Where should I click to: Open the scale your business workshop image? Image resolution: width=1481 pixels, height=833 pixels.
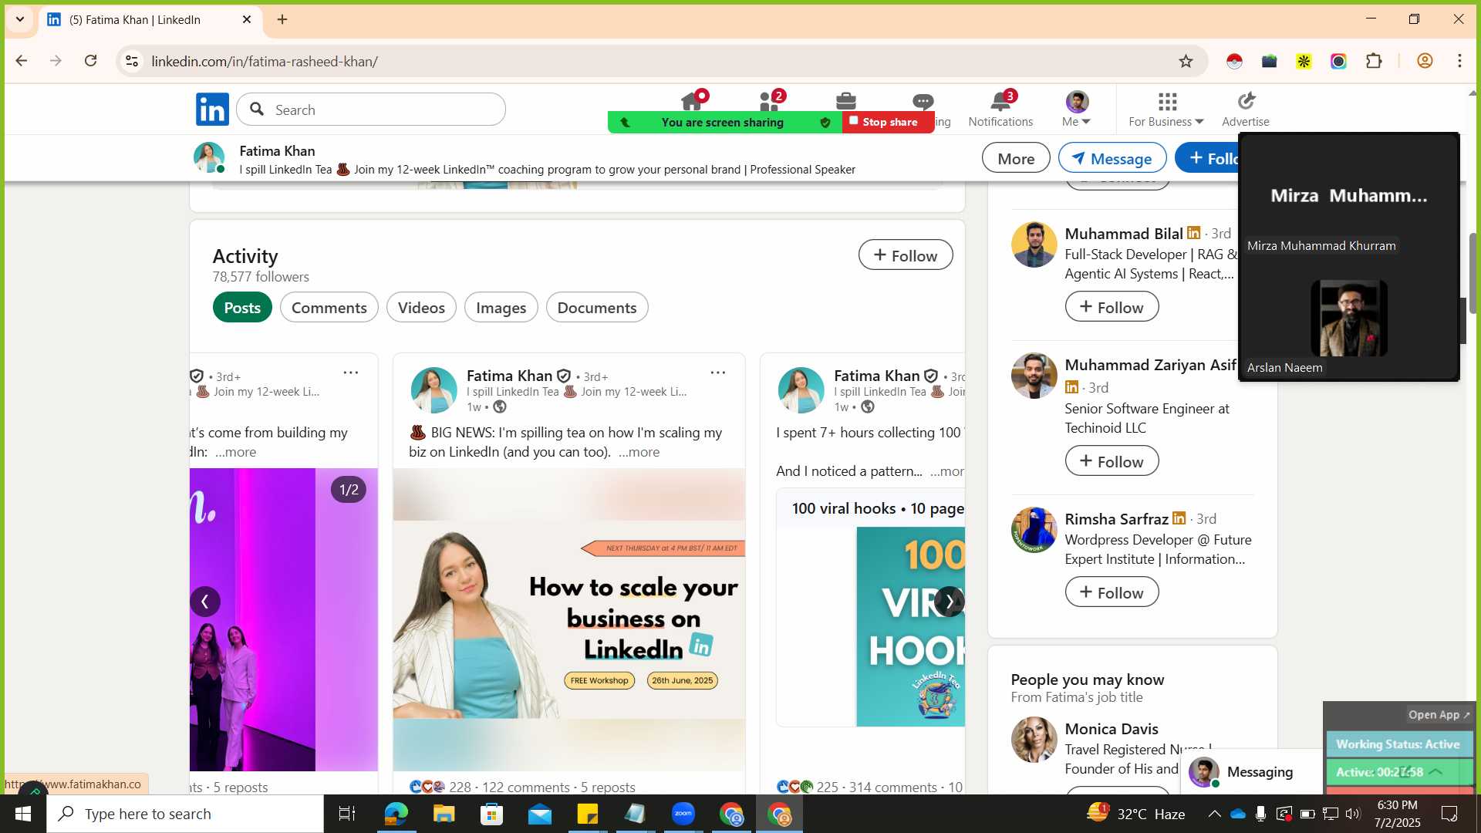point(569,619)
